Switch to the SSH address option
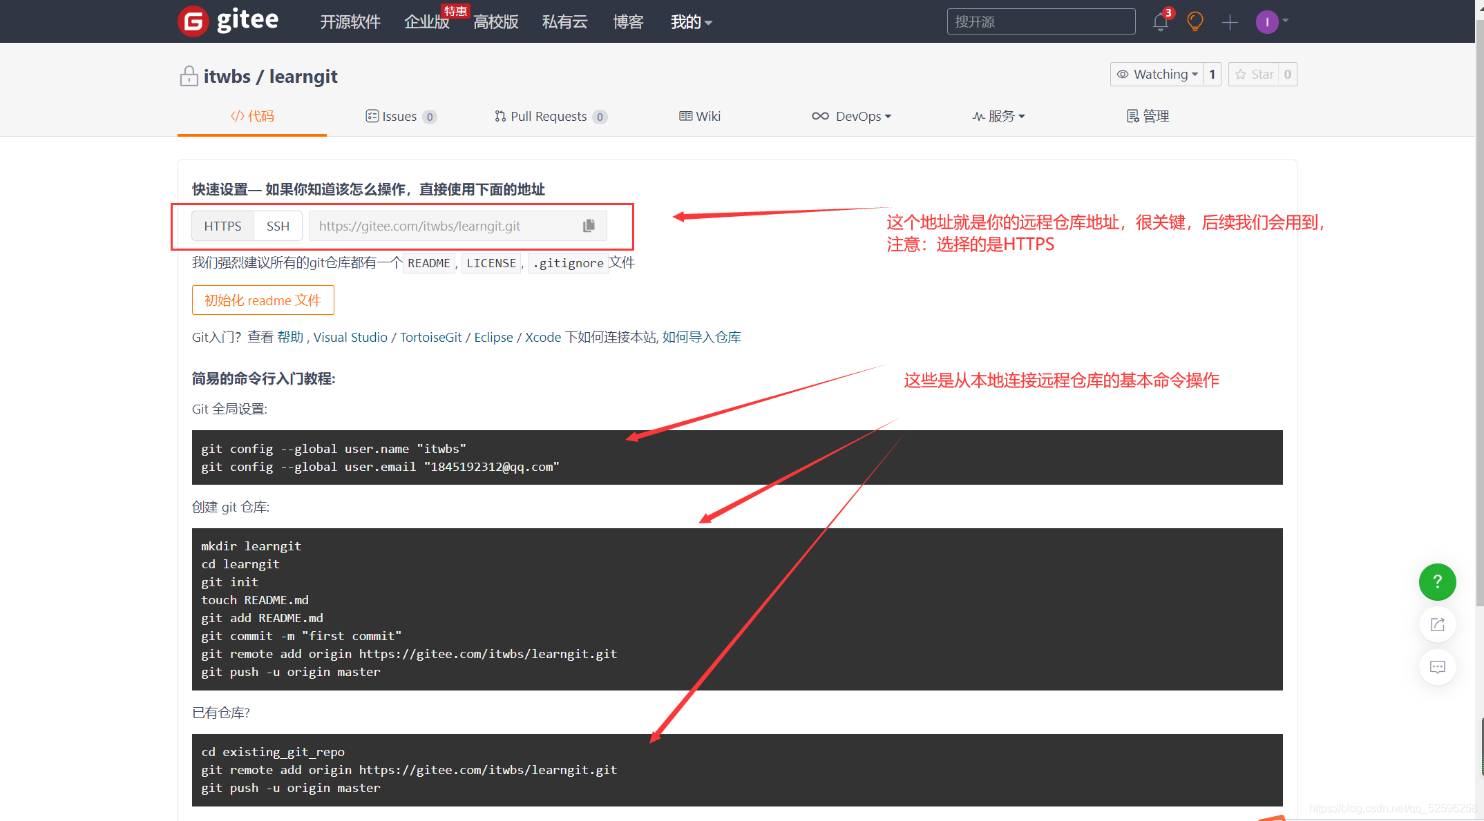1484x821 pixels. tap(278, 226)
